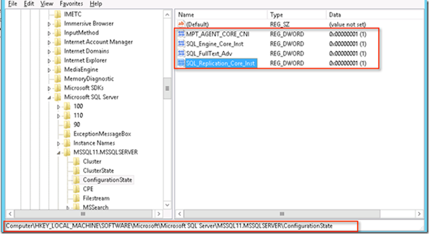429x234 pixels.
Task: Click the values pane scroll left arrow
Action: (180, 214)
